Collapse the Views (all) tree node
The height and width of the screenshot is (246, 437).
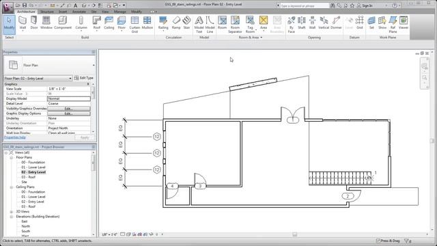[x=6, y=152]
